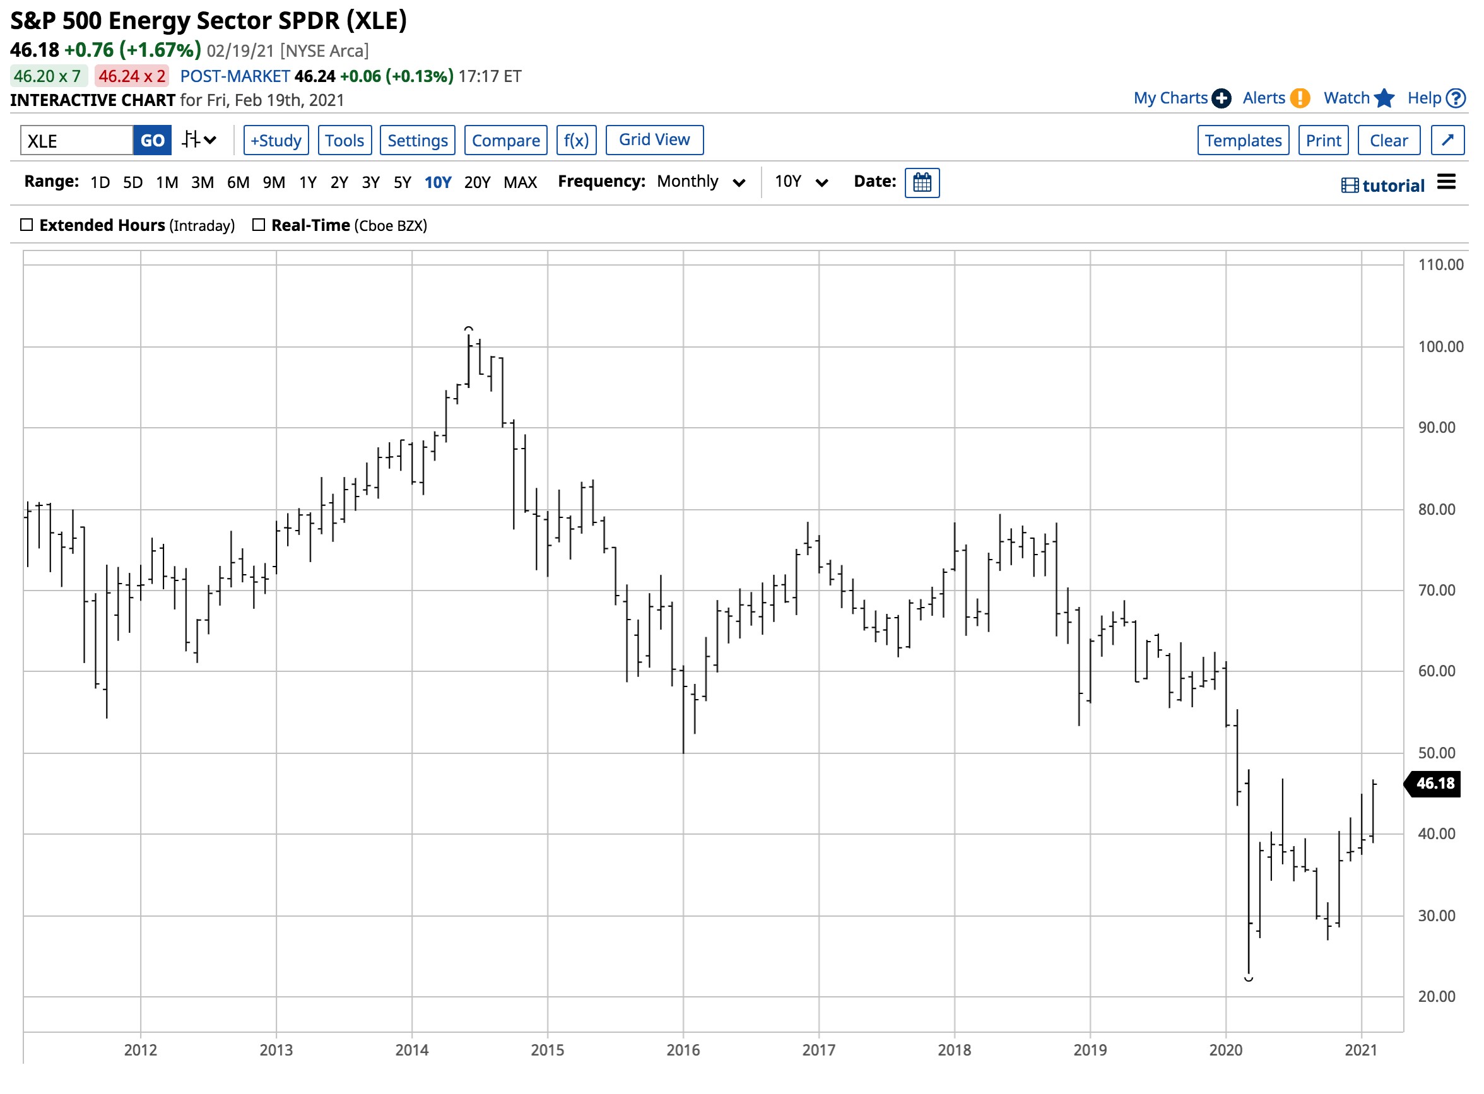Select the 6M range
Image resolution: width=1484 pixels, height=1094 pixels.
[x=238, y=182]
